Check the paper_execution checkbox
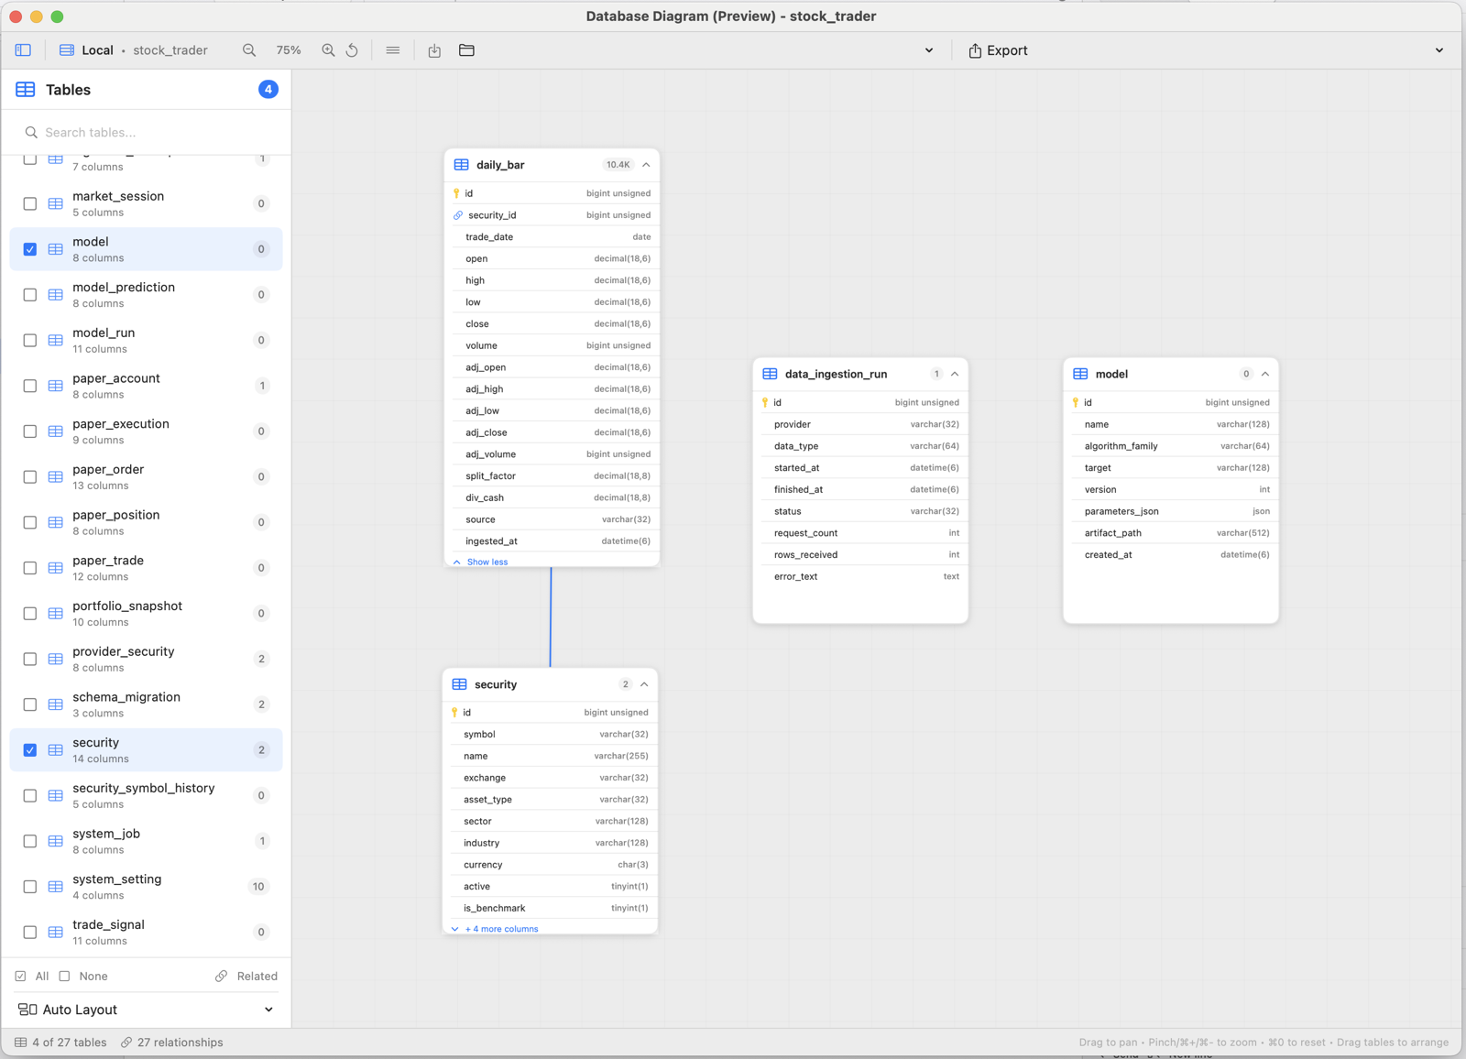 pyautogui.click(x=30, y=431)
